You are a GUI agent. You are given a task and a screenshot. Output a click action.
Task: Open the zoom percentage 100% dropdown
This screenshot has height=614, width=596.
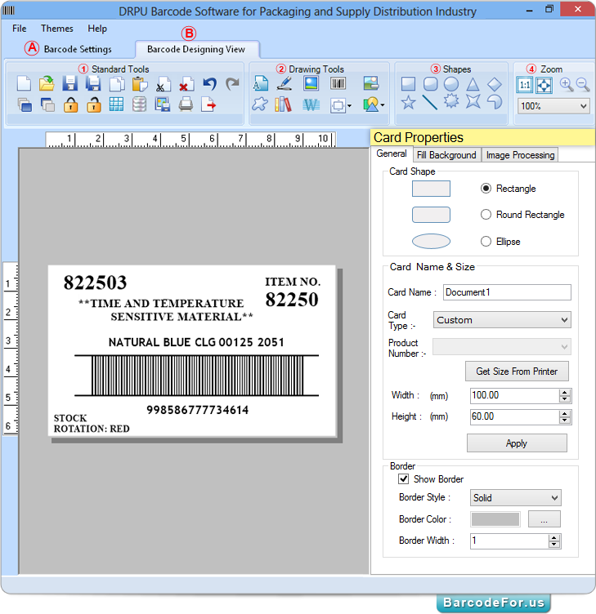pos(553,106)
